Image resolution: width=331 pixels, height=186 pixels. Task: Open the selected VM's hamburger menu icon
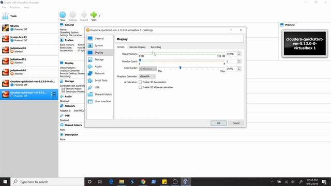point(53,94)
